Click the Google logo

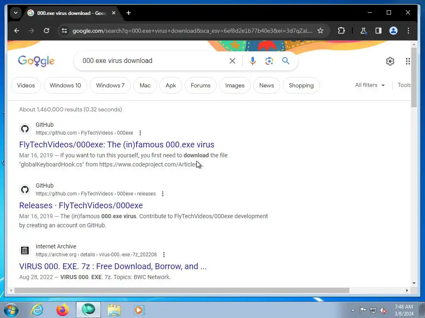37,61
